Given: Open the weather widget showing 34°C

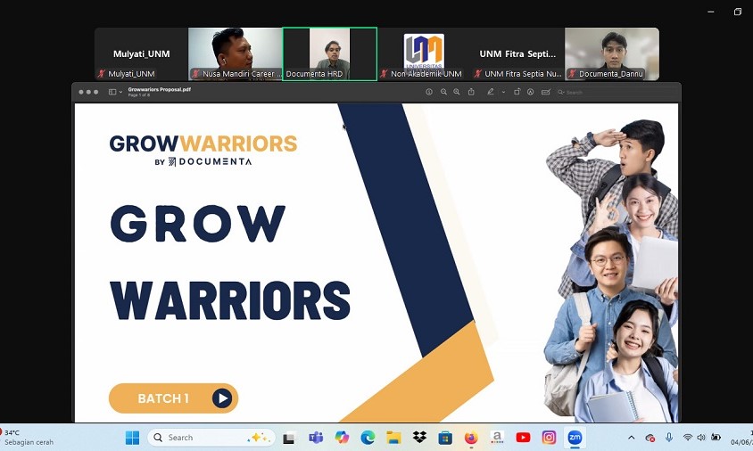Looking at the screenshot, I should click(28, 438).
